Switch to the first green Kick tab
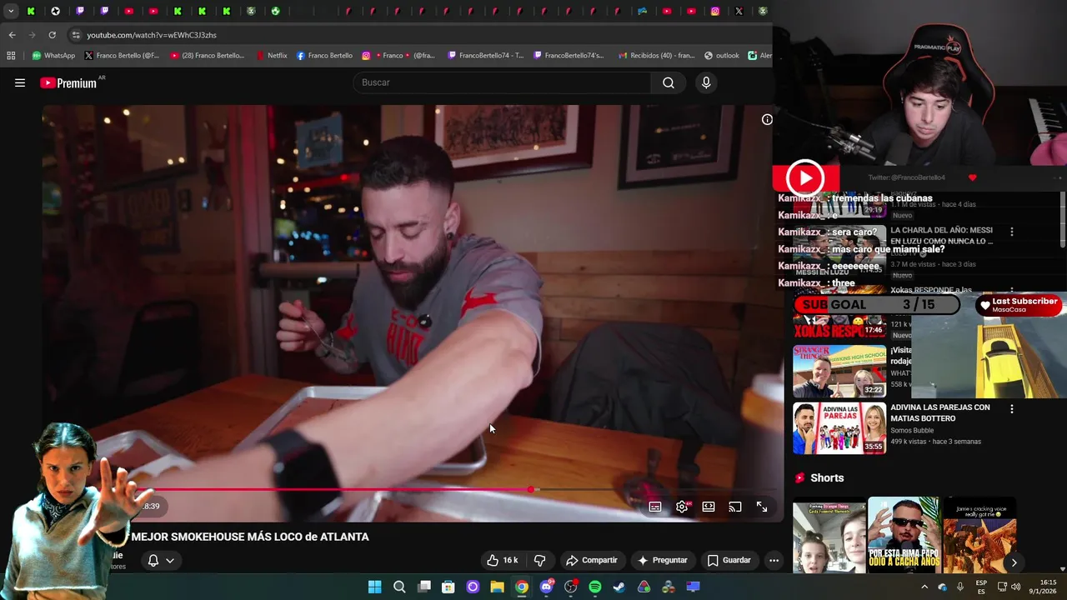The width and height of the screenshot is (1067, 600). (31, 11)
